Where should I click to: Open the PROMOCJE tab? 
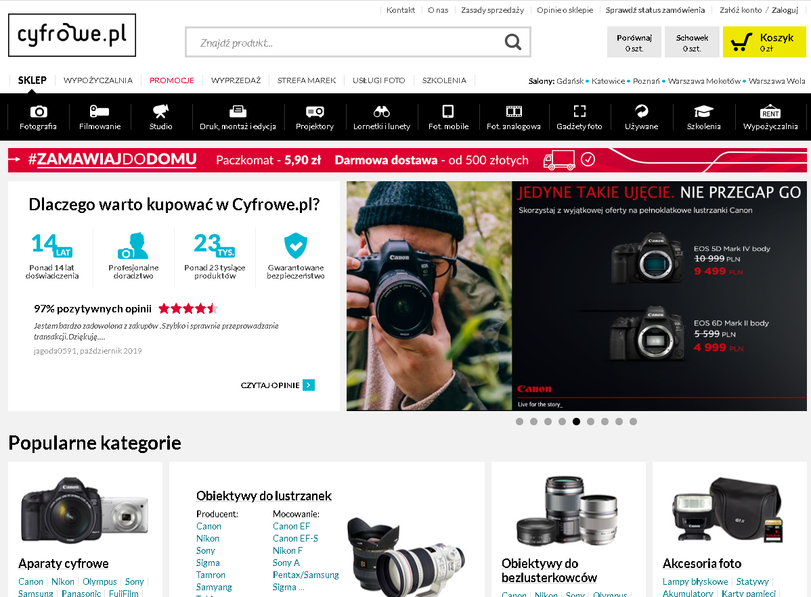pyautogui.click(x=172, y=80)
